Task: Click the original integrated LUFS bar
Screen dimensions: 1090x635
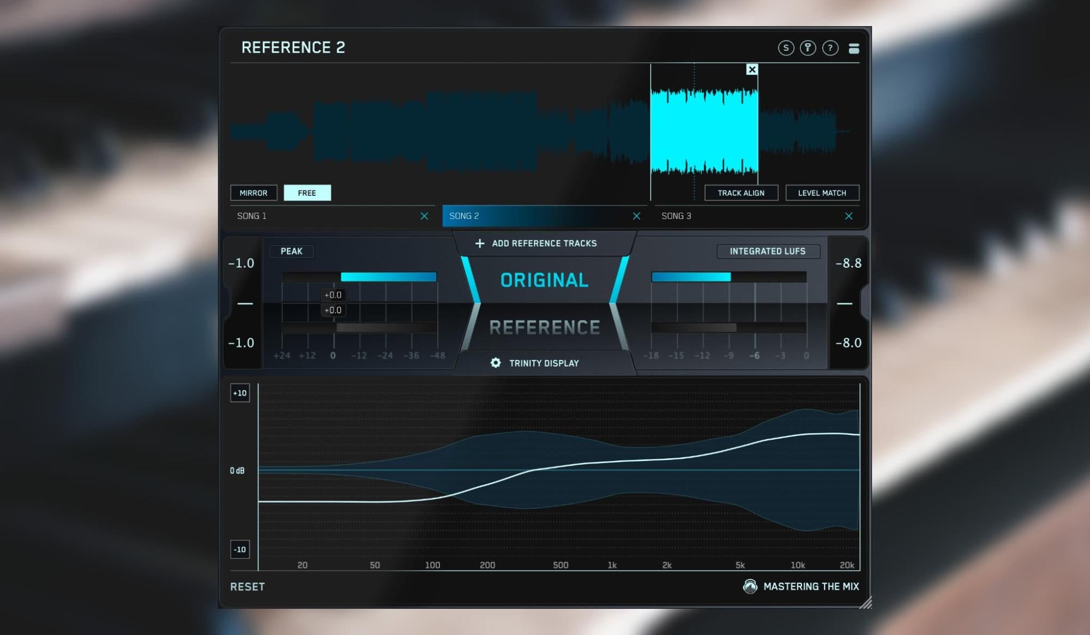Action: coord(691,277)
